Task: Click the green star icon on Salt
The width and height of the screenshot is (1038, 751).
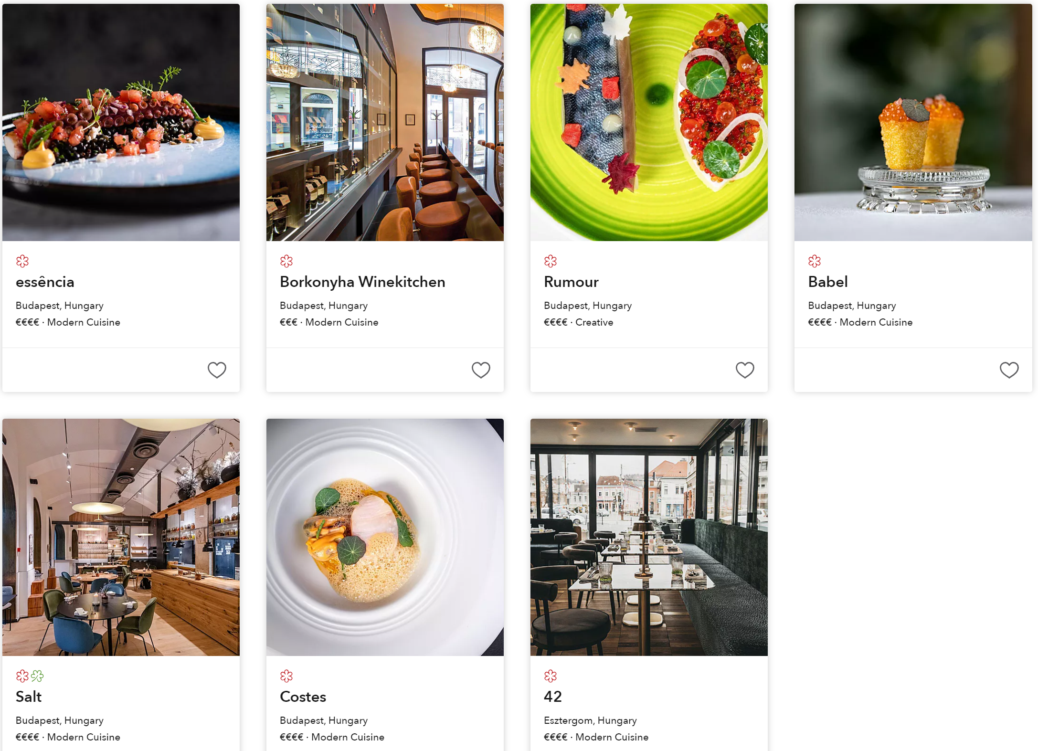Action: click(37, 676)
